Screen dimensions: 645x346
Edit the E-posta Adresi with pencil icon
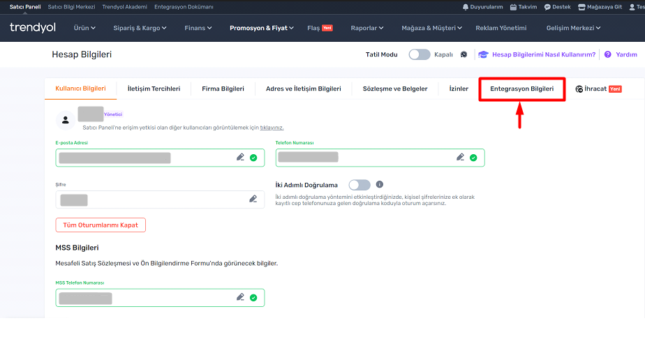[x=240, y=158]
